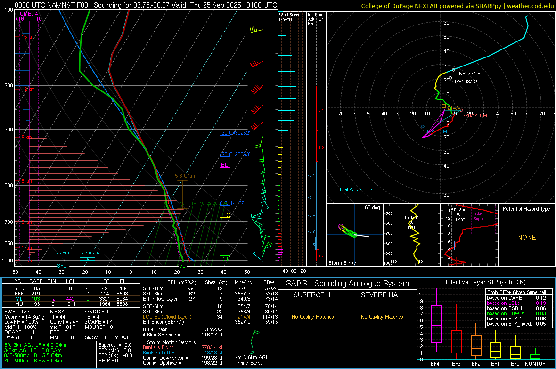
Task: Click the yellow 'LFC' marker on Skew-T
Action: coord(225,215)
